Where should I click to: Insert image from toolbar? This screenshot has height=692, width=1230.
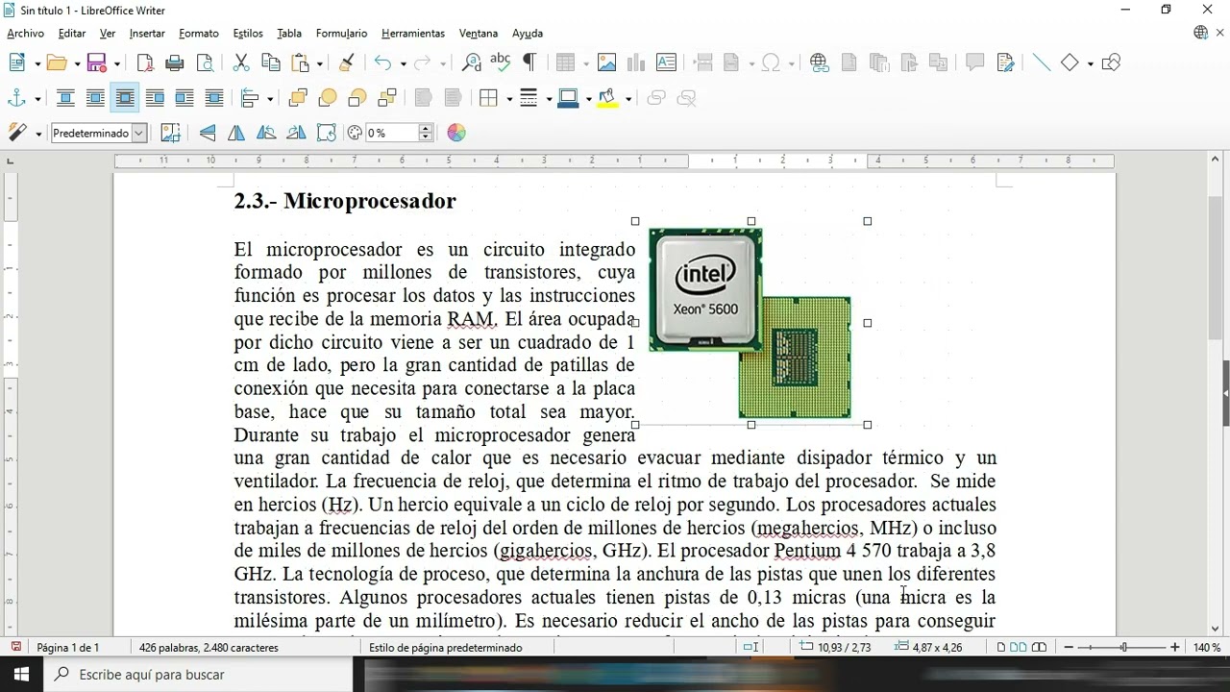(606, 62)
